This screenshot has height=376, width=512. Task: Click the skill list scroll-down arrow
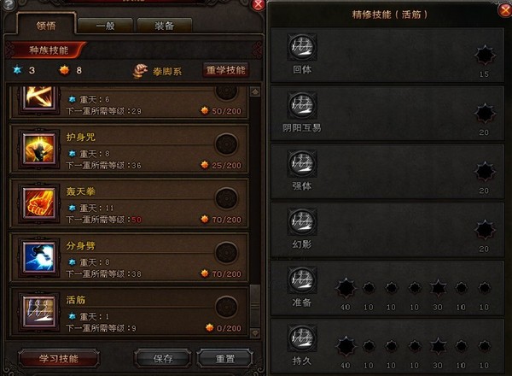point(254,332)
